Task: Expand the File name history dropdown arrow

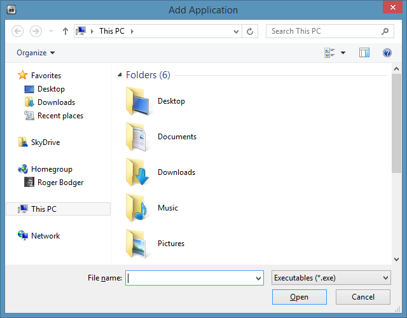Action: [x=258, y=278]
